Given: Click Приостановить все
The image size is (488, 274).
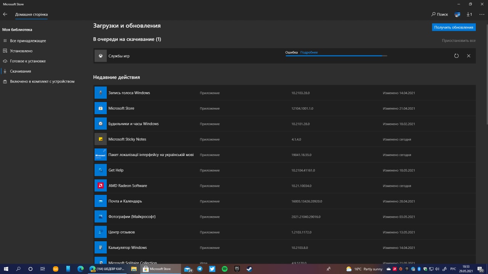Looking at the screenshot, I should click(x=459, y=40).
